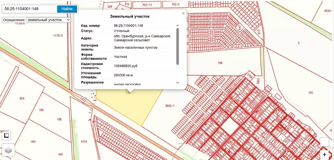Open the map layers stack icon
The image size is (334, 160).
tap(8, 150)
